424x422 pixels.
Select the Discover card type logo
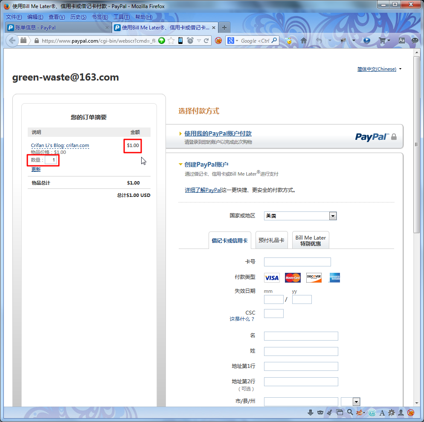pos(314,278)
